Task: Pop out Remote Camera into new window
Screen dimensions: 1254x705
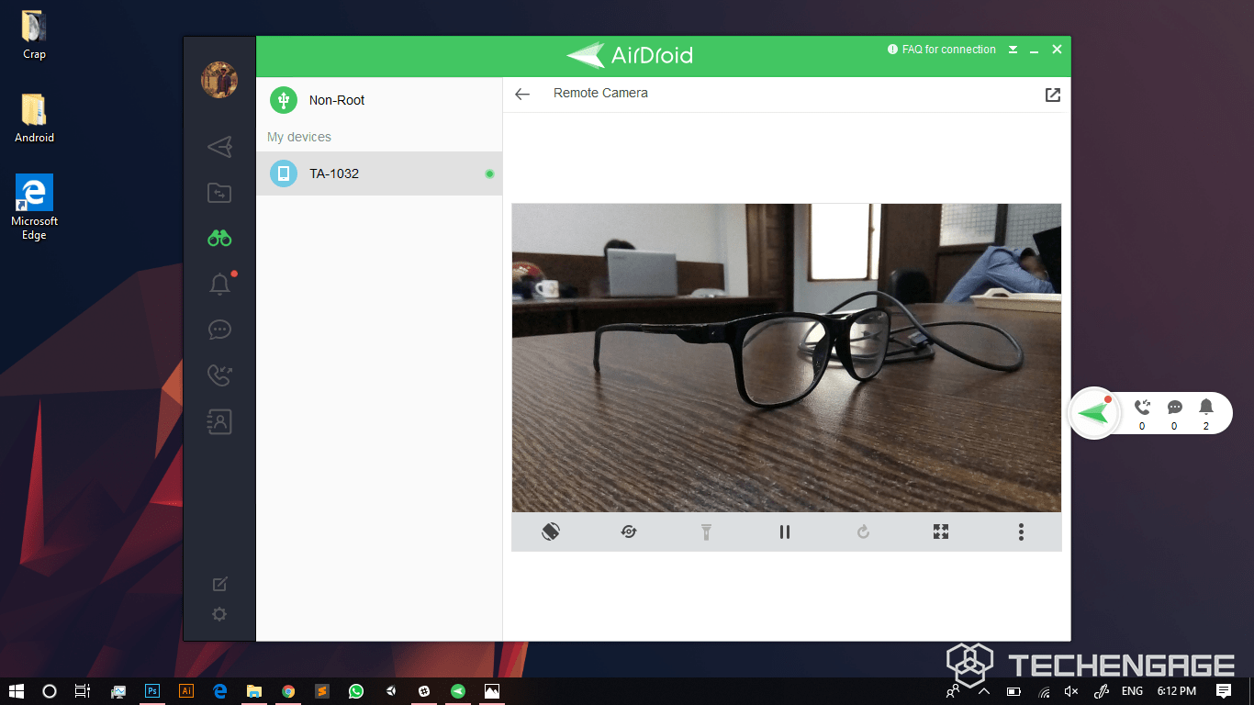Action: [1053, 95]
